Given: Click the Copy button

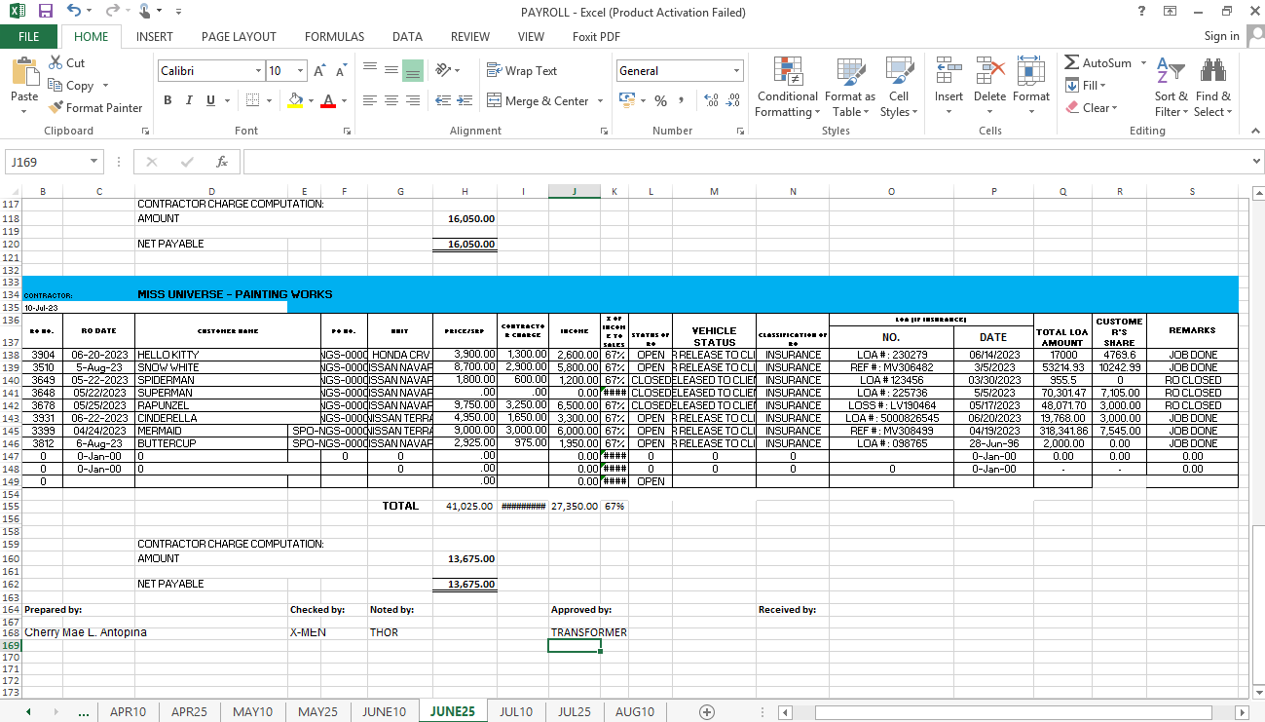Looking at the screenshot, I should (72, 86).
